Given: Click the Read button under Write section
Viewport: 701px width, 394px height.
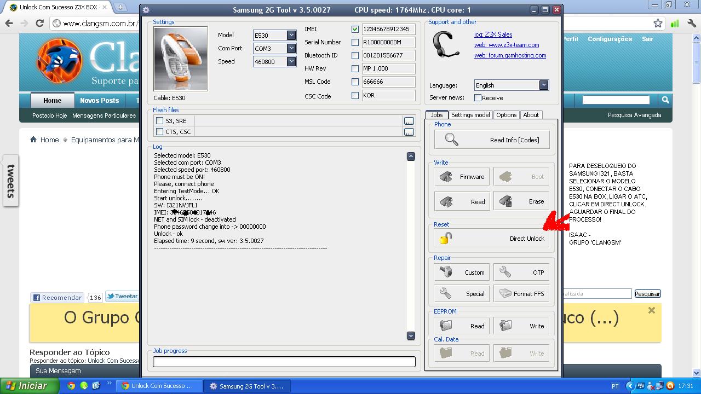Looking at the screenshot, I should click(x=462, y=201).
